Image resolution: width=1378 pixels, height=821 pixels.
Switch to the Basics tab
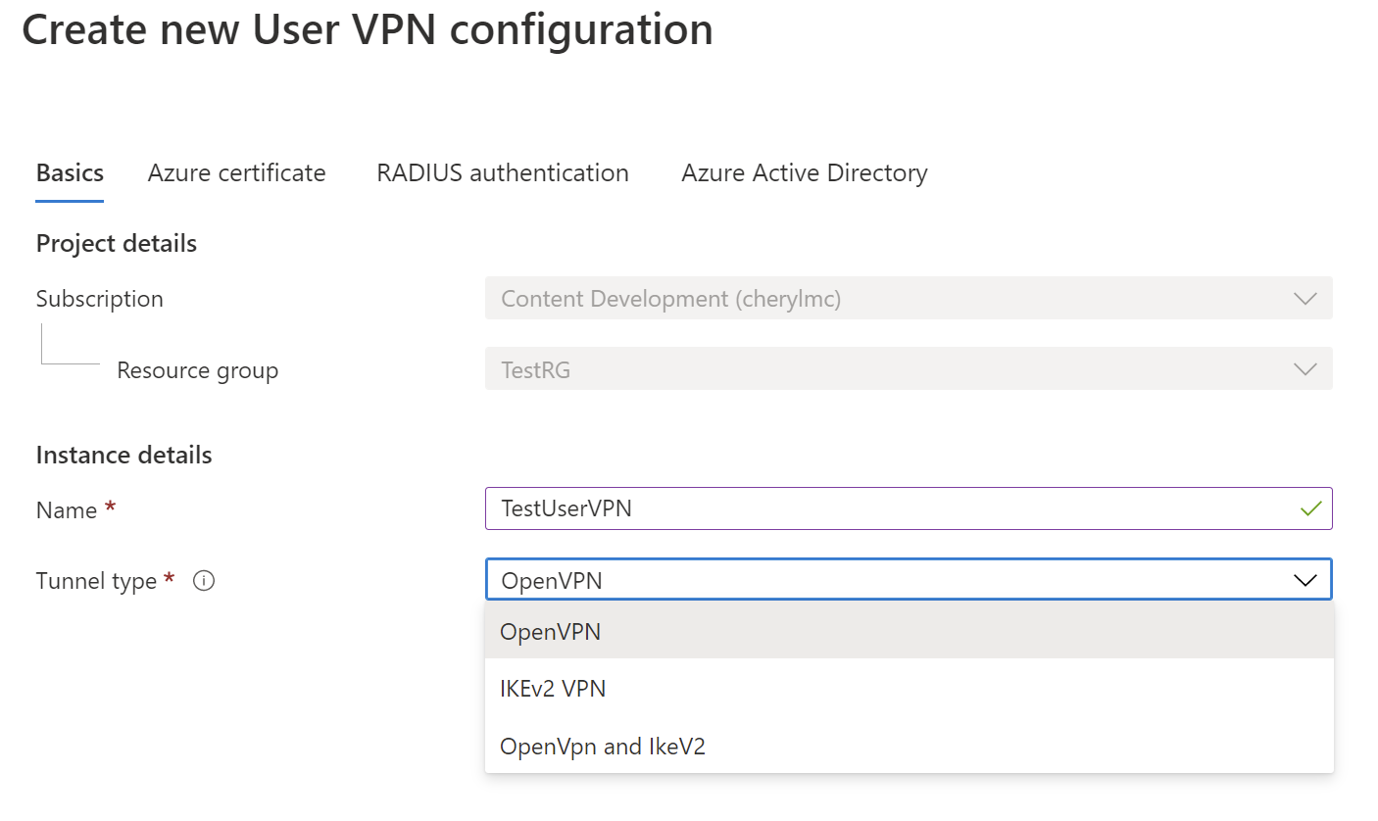70,173
